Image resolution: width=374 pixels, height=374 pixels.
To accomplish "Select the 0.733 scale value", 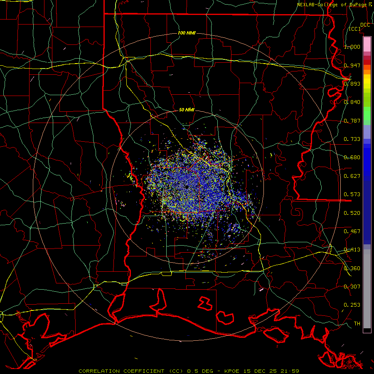I will [352, 139].
